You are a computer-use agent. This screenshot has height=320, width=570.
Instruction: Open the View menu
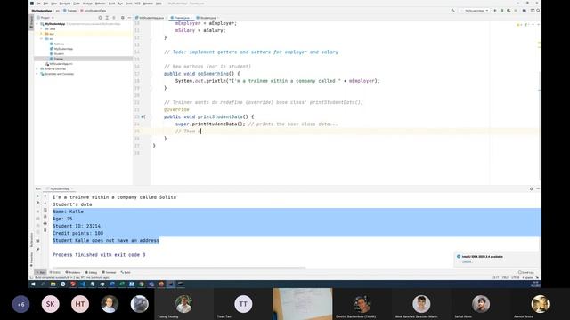coord(53,4)
